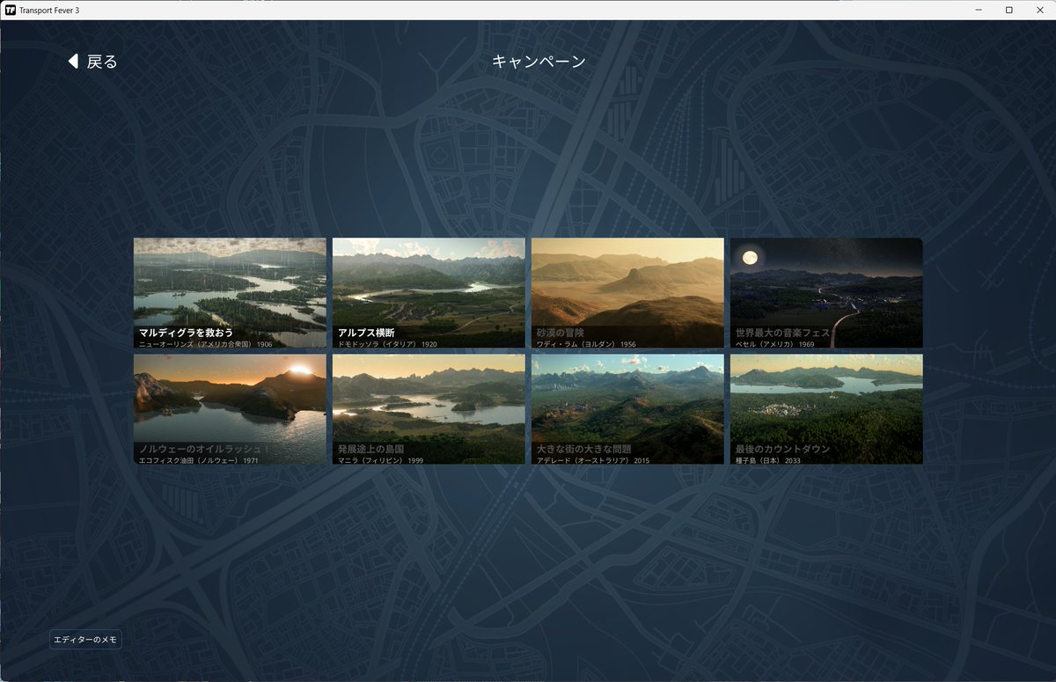Select the アルプス横断 campaign thumbnail
Viewport: 1056px width, 682px height.
pos(429,292)
